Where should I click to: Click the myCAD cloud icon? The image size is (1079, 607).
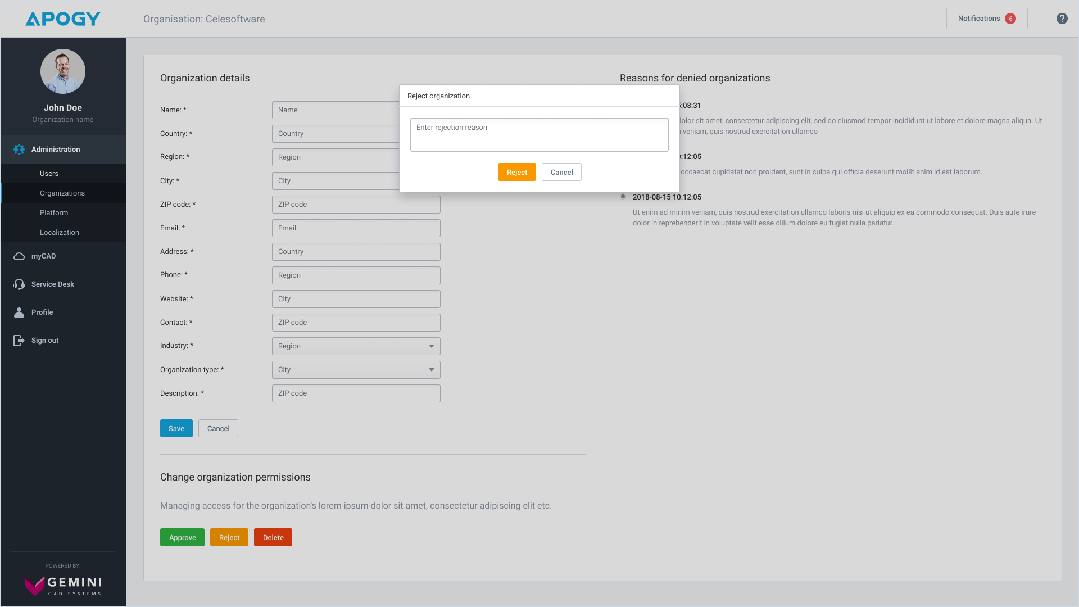(x=19, y=256)
